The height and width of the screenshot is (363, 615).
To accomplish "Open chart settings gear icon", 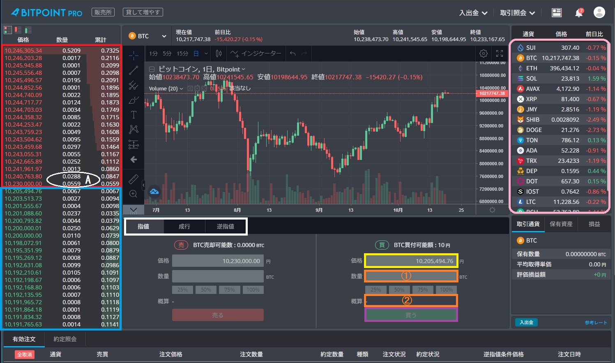I will click(484, 53).
